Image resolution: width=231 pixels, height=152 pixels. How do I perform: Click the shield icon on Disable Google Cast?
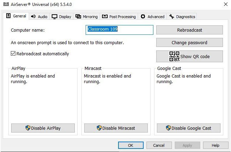pos(168,128)
